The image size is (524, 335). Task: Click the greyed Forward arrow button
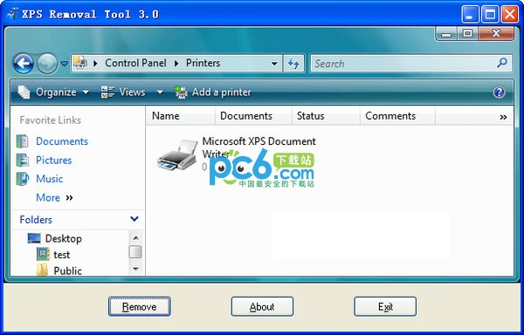tap(47, 63)
